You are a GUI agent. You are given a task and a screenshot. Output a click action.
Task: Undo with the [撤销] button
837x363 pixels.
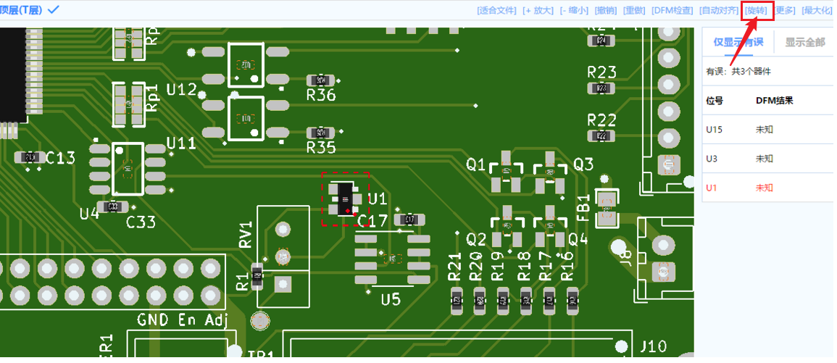(606, 11)
